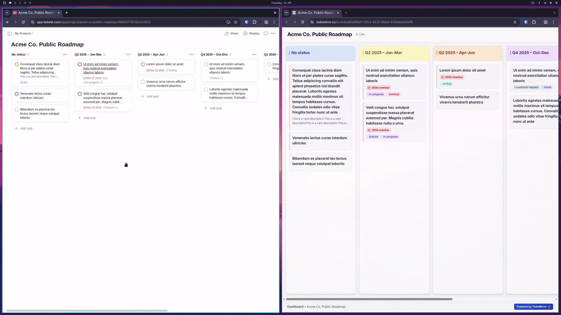Image resolution: width=561 pixels, height=315 pixels.
Task: Check off the Lorem ipsum dolor sit amet task
Action: pyautogui.click(x=143, y=64)
